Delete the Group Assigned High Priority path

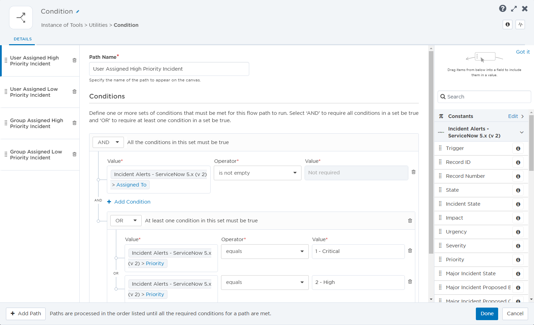pos(74,123)
